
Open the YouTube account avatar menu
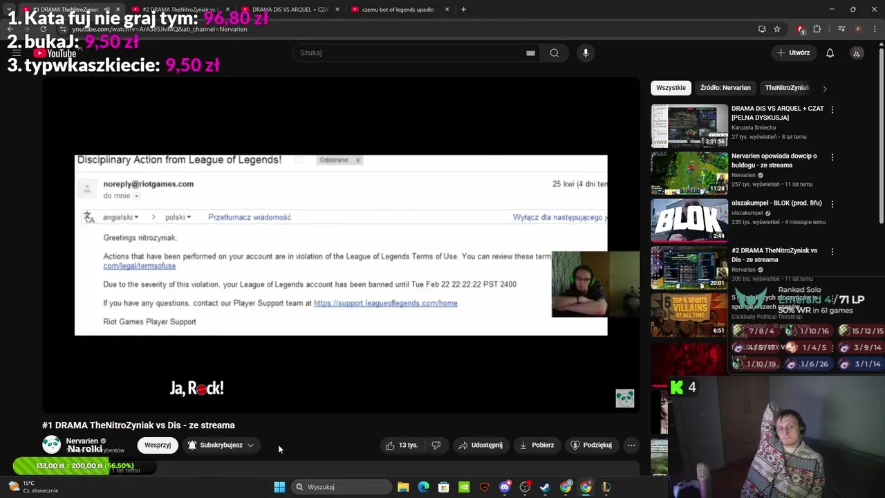click(857, 53)
